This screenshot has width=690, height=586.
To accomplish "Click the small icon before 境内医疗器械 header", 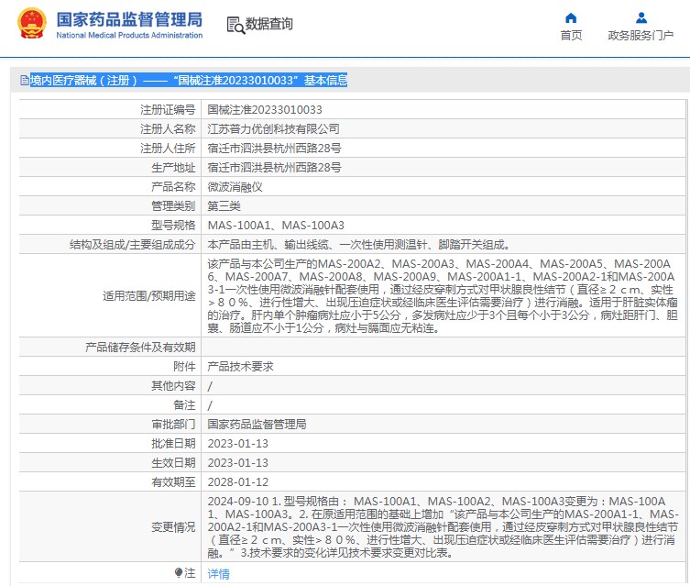I will [x=24, y=81].
